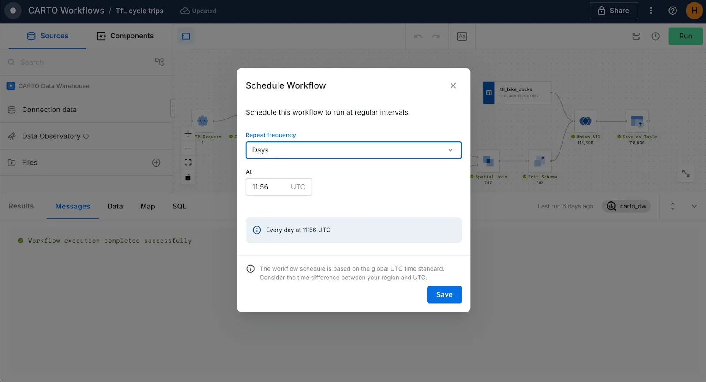
Task: Open the help question mark icon
Action: point(672,11)
